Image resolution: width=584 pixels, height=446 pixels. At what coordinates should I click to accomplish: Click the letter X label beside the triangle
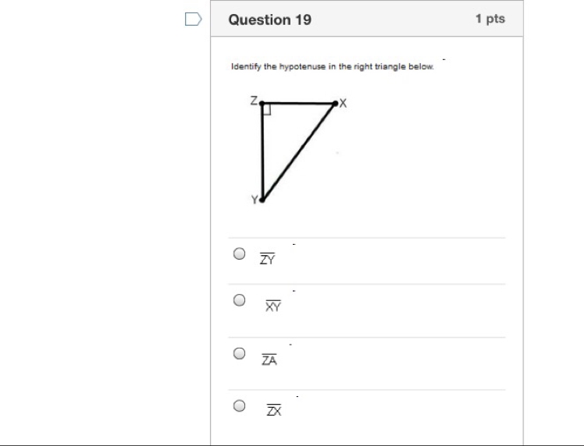[343, 103]
